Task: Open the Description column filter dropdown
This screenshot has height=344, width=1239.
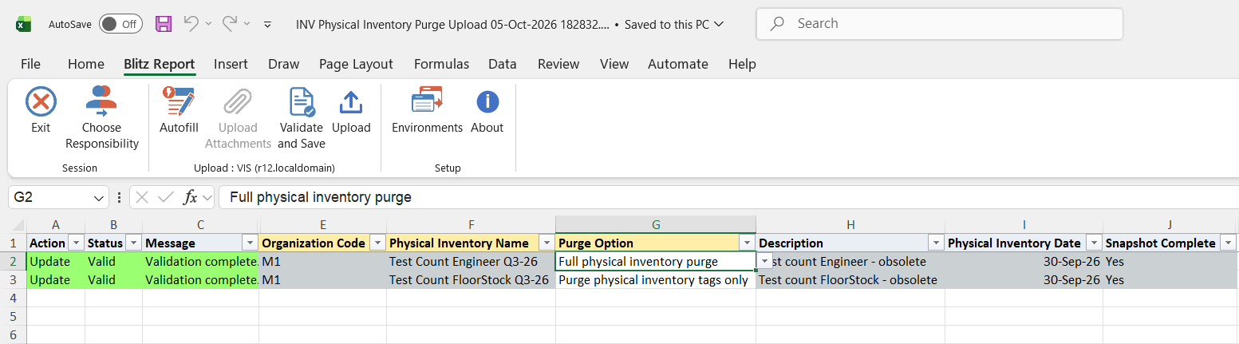Action: [937, 243]
